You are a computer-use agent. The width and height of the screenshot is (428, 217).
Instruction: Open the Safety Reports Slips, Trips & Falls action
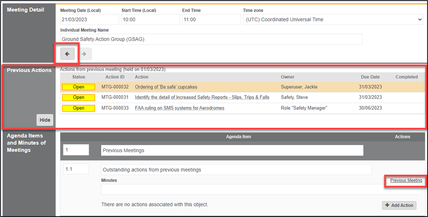coord(202,97)
